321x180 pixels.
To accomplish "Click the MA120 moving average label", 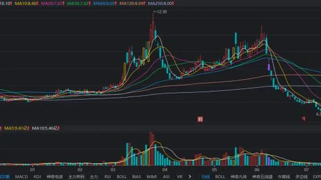I will (x=132, y=4).
